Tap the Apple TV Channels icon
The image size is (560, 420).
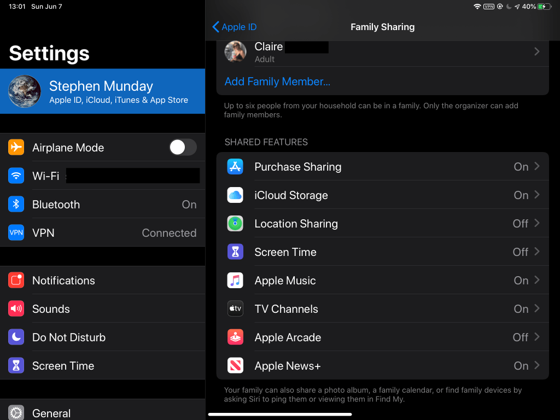click(235, 309)
